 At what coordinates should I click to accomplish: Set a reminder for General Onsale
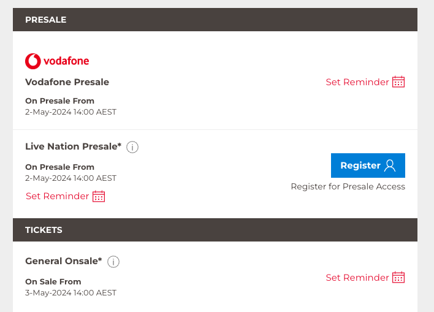pyautogui.click(x=357, y=278)
